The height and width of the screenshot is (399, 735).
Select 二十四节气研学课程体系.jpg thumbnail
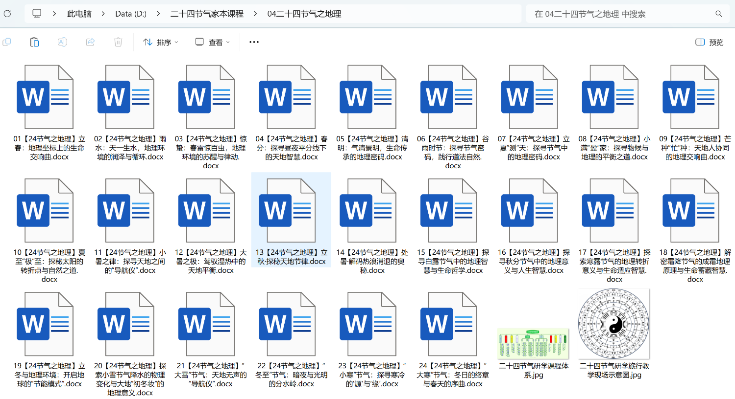(x=533, y=344)
